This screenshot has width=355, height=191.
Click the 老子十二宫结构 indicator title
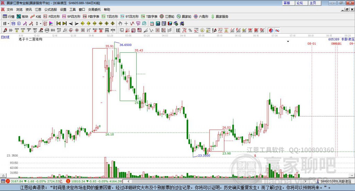point(31,39)
